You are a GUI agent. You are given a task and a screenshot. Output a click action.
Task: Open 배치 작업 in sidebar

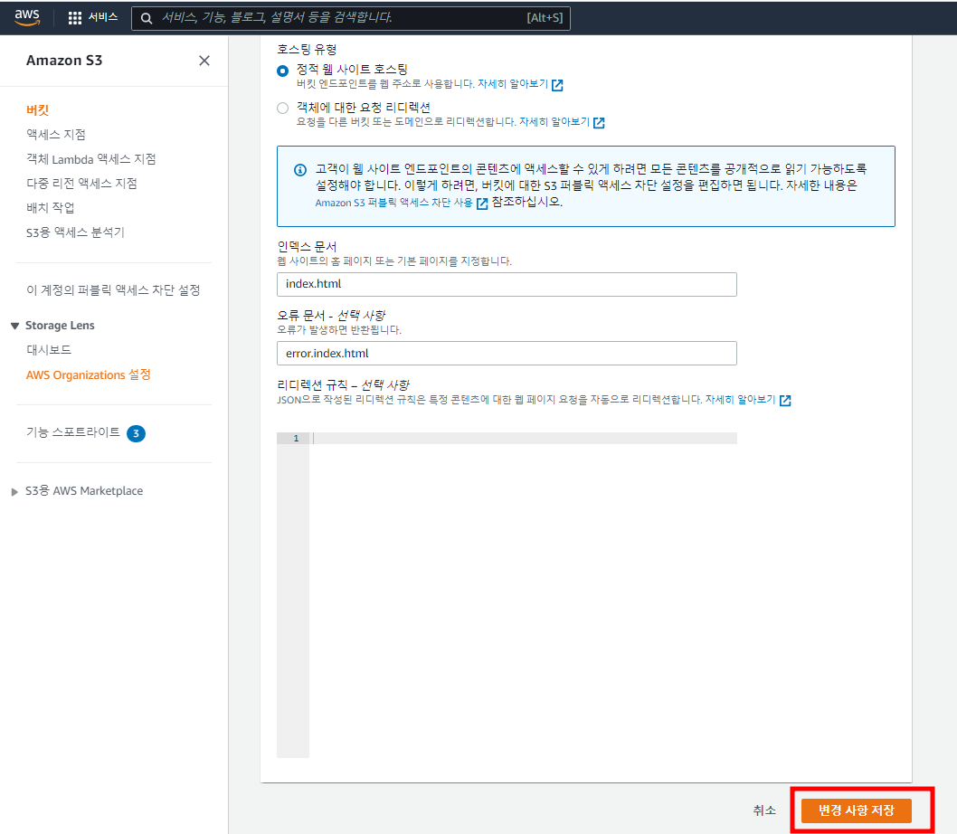click(x=50, y=207)
